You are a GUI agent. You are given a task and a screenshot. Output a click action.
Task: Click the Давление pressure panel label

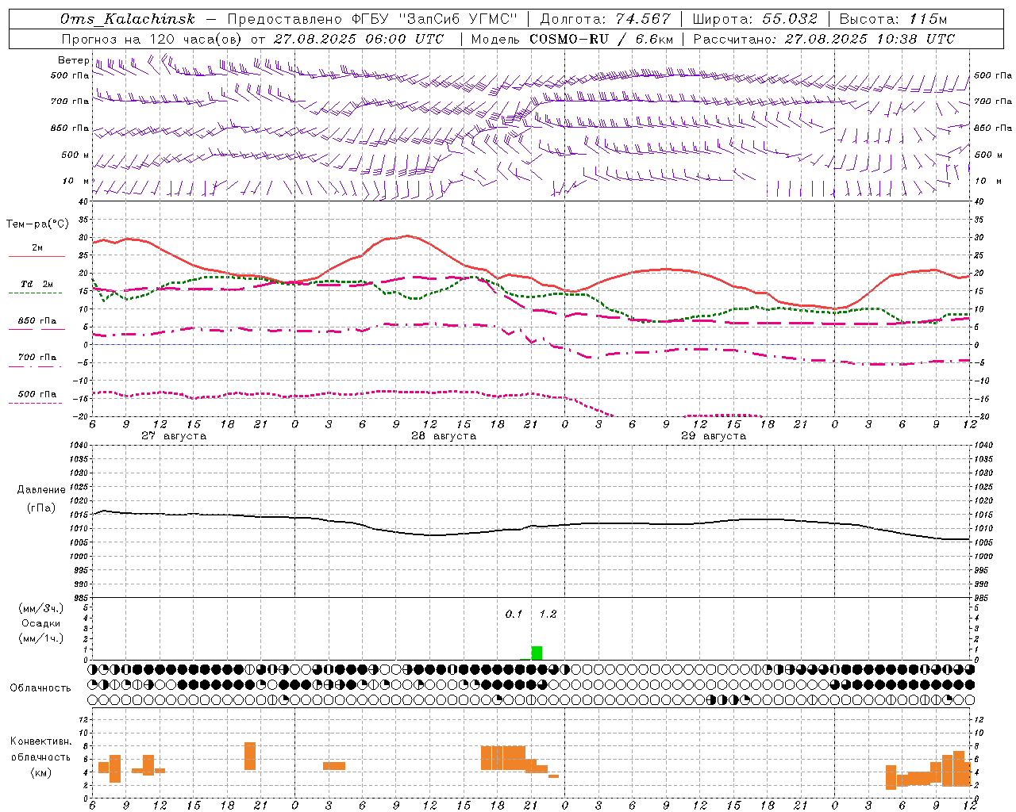[40, 490]
